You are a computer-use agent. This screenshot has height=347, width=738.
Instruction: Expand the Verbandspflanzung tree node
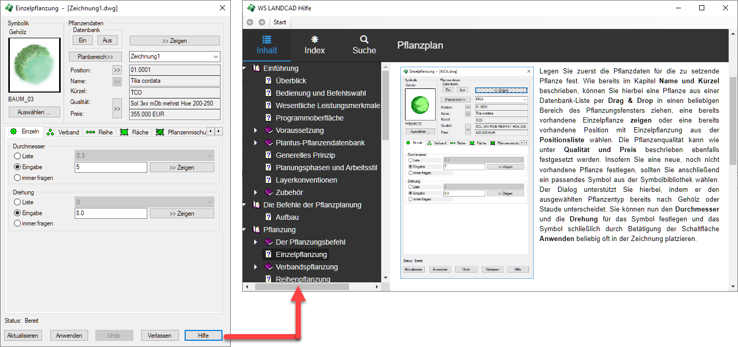coord(255,267)
